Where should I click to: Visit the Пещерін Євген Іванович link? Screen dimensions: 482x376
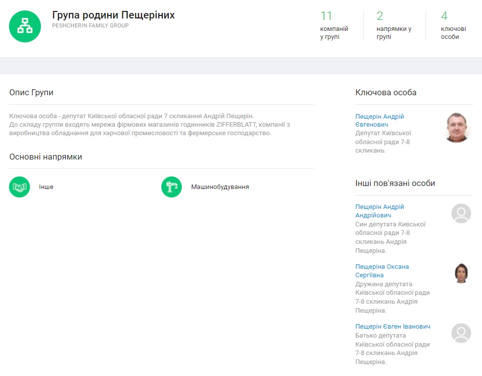tap(393, 327)
